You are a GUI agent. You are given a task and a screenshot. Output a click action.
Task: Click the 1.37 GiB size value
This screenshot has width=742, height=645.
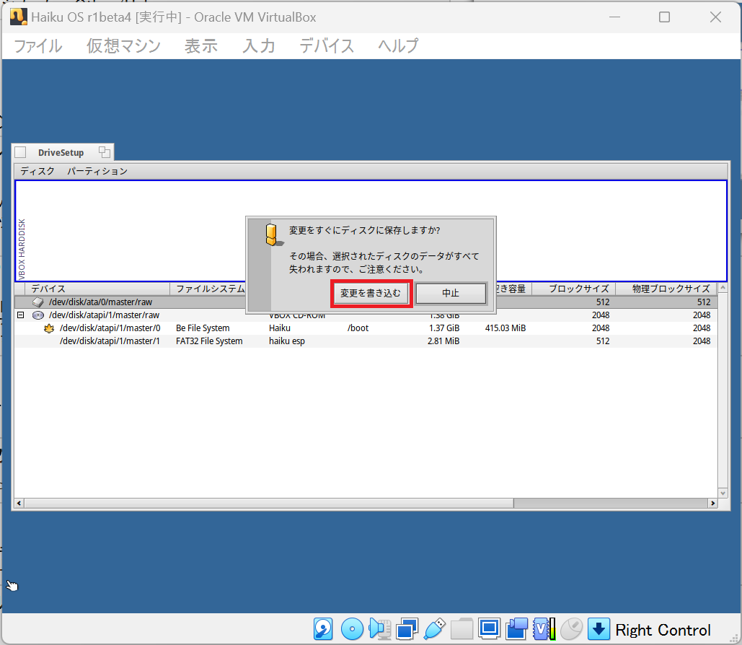(x=444, y=328)
